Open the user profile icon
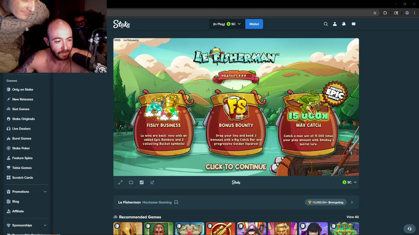Image resolution: width=419 pixels, height=235 pixels. (x=335, y=24)
